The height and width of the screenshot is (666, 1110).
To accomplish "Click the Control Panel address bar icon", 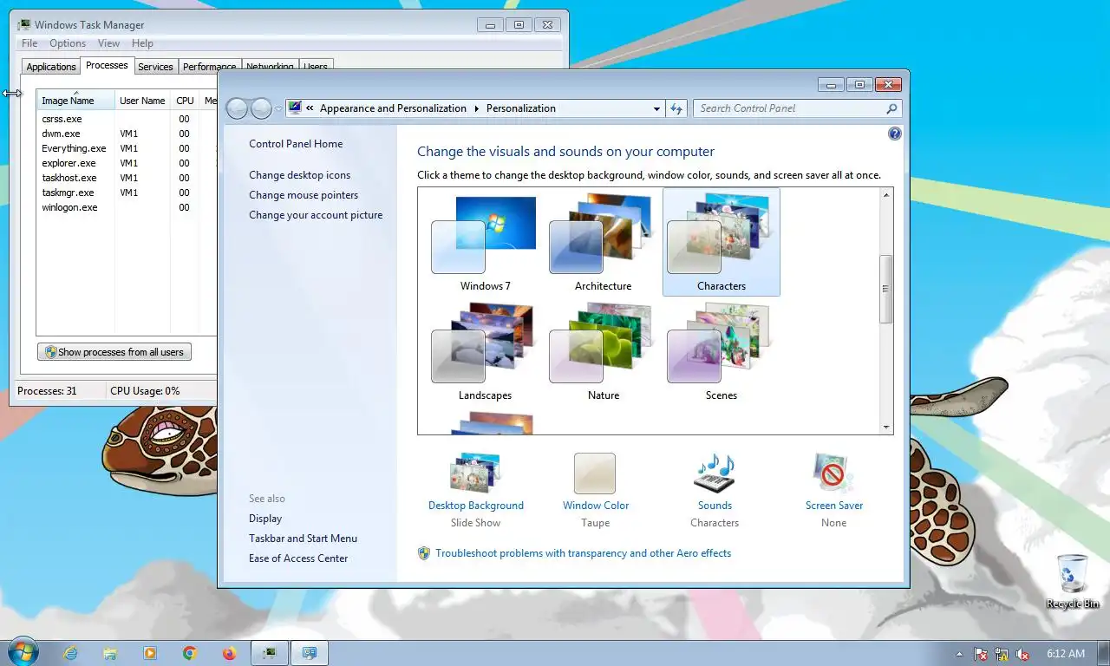I will point(295,108).
